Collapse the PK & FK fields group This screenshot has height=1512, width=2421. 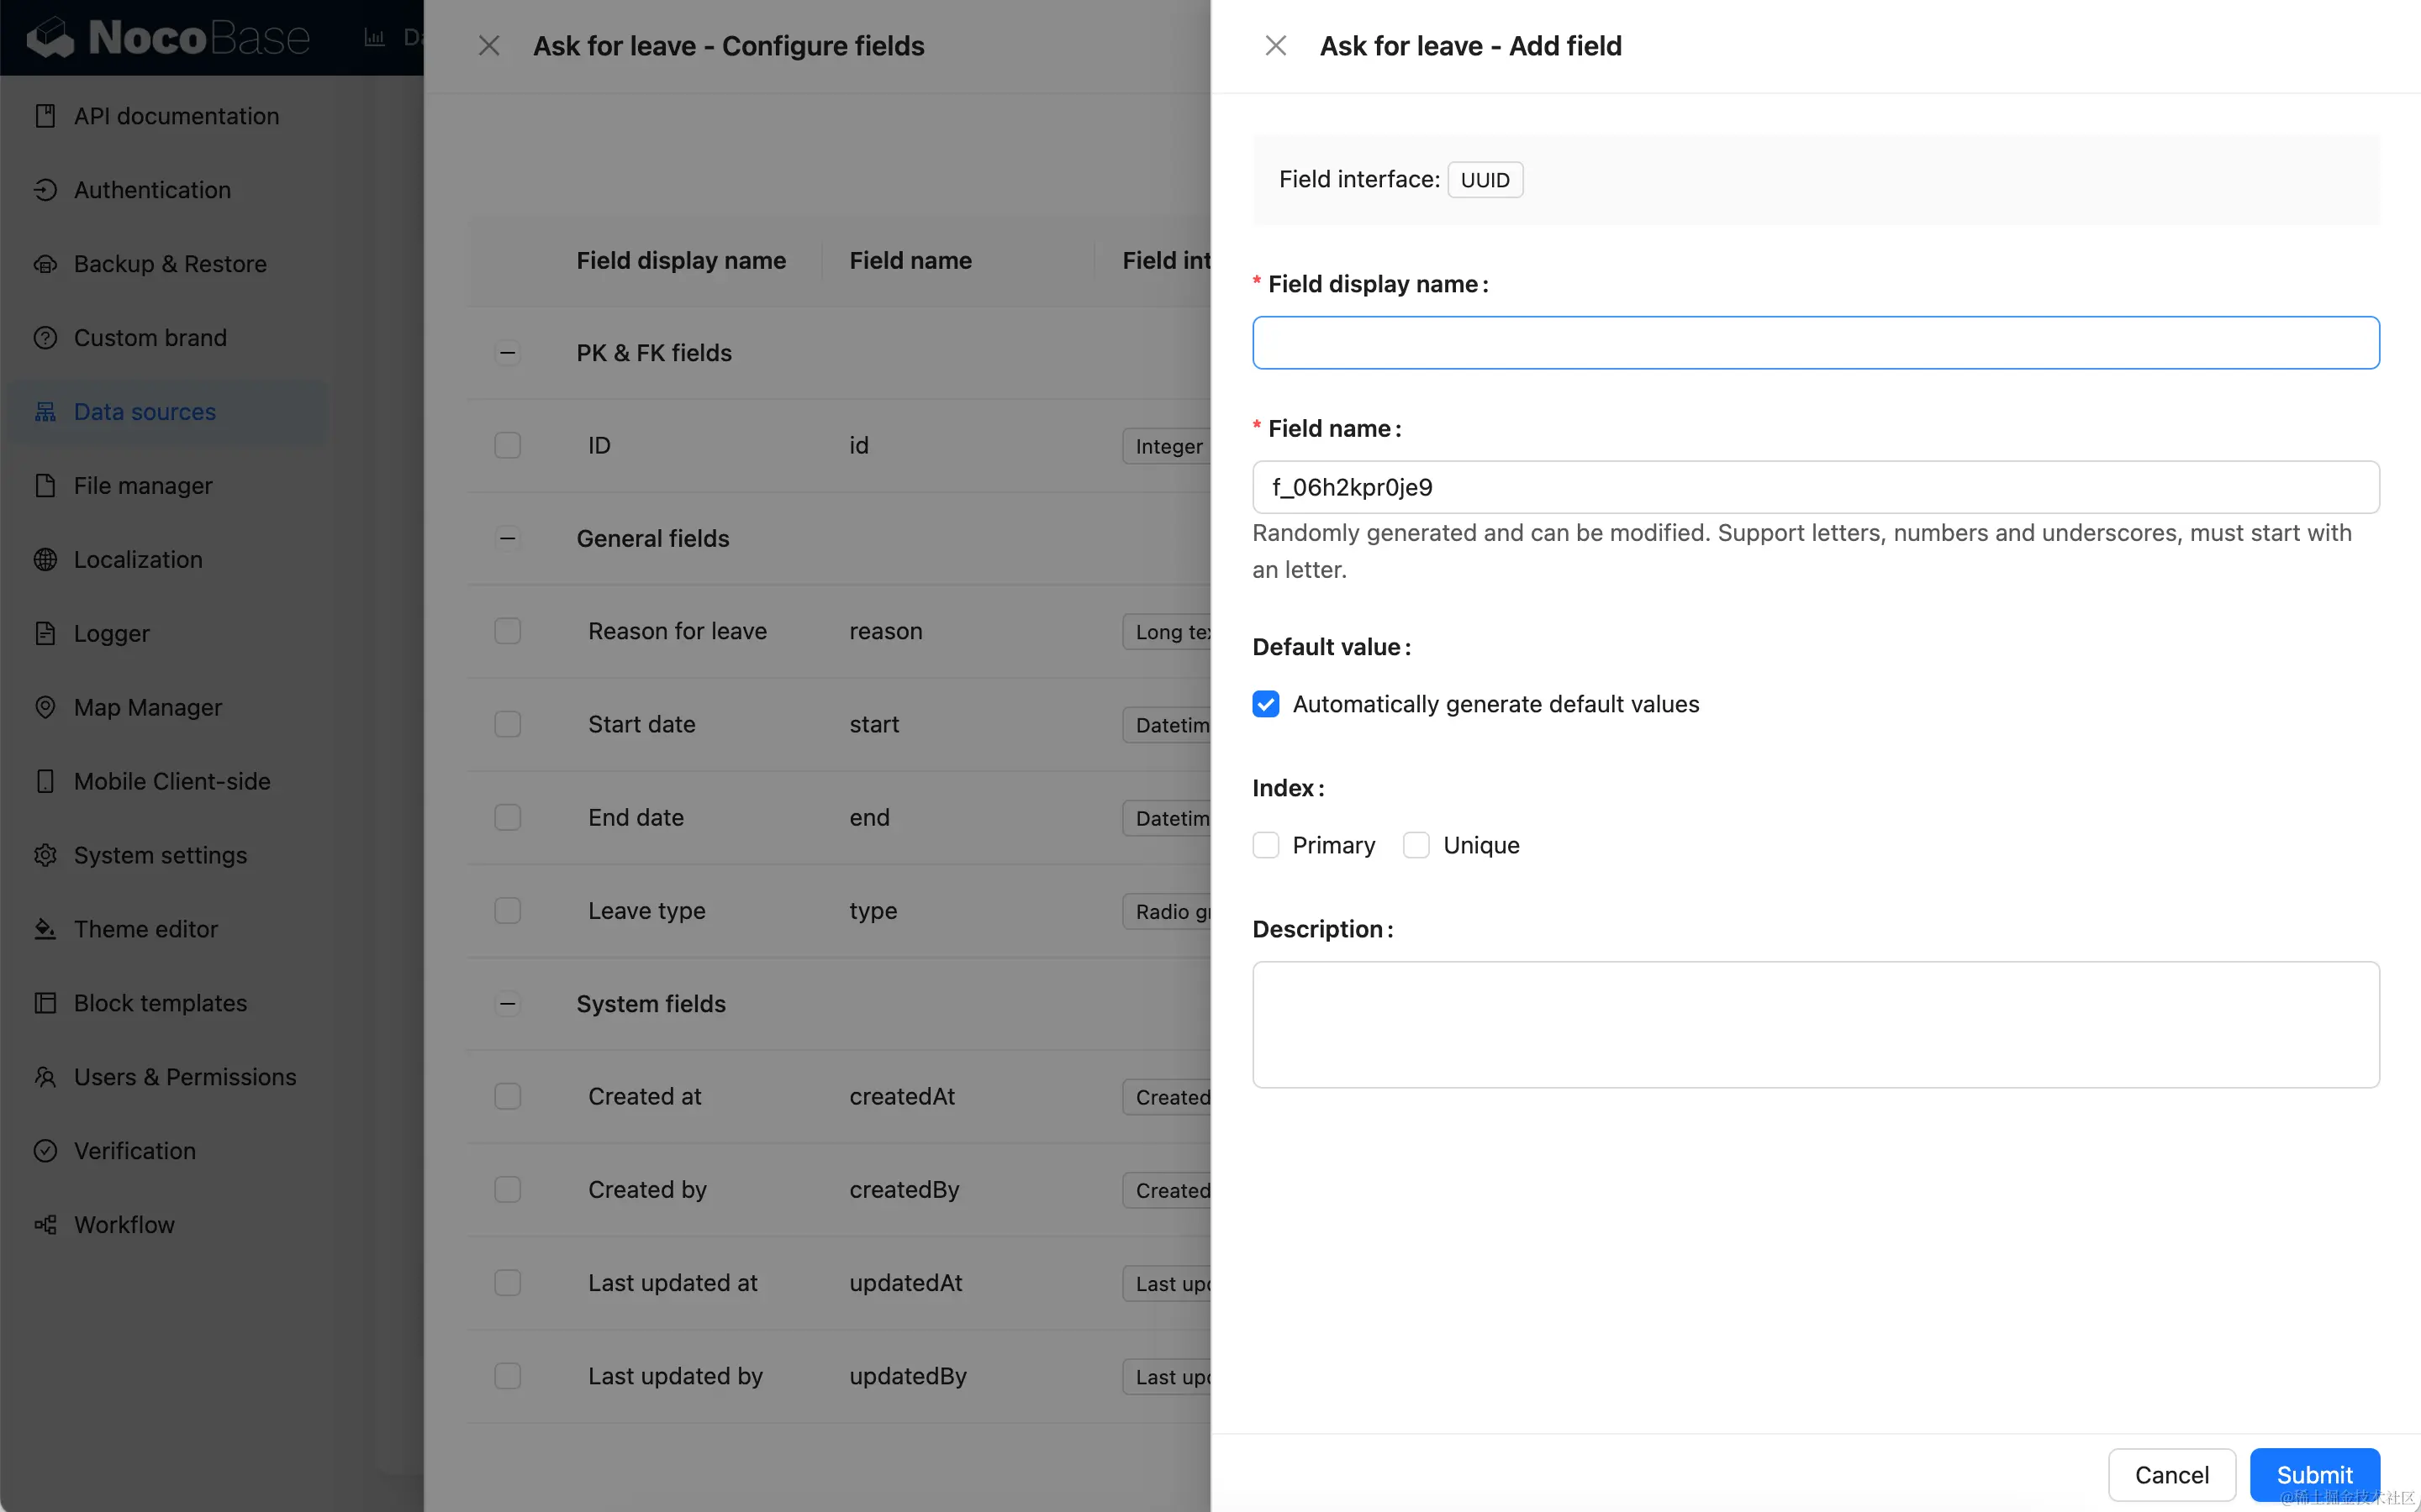click(x=507, y=353)
